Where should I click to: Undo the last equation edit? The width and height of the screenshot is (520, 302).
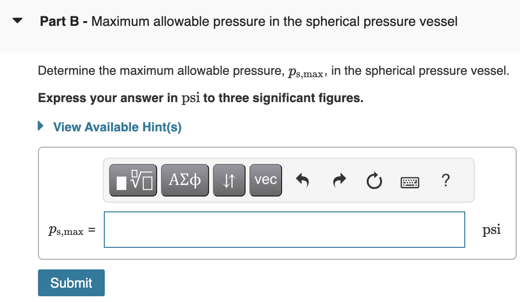302,180
